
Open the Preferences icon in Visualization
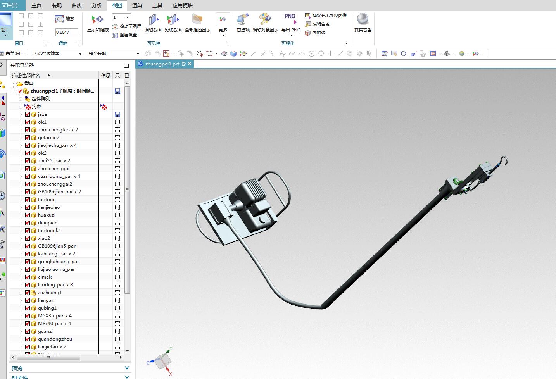pyautogui.click(x=243, y=19)
